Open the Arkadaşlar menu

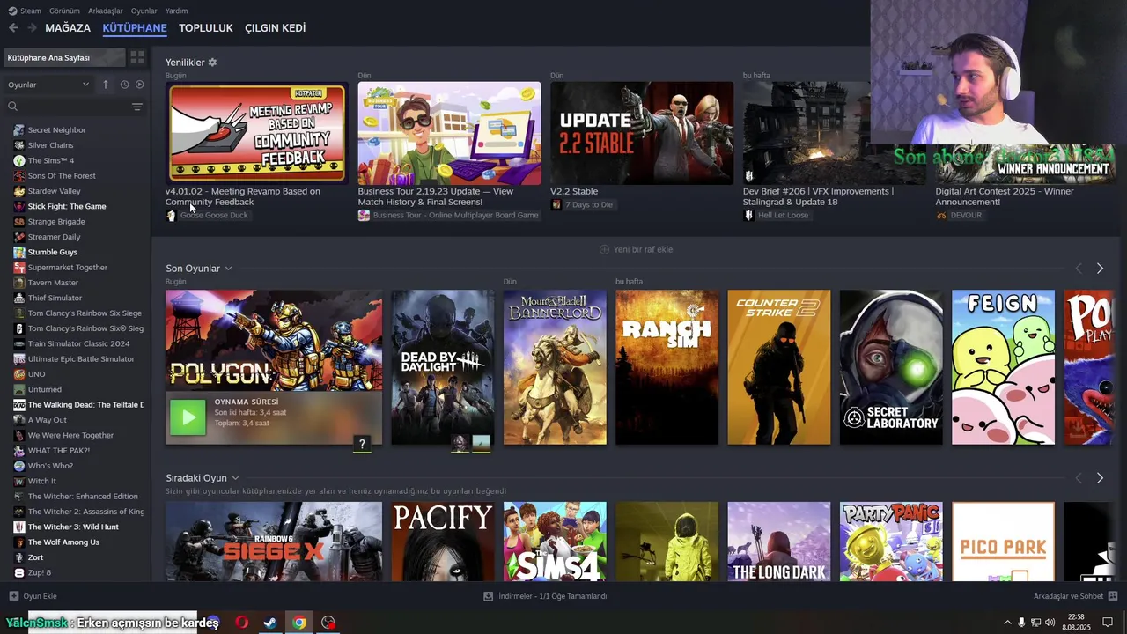coord(106,11)
